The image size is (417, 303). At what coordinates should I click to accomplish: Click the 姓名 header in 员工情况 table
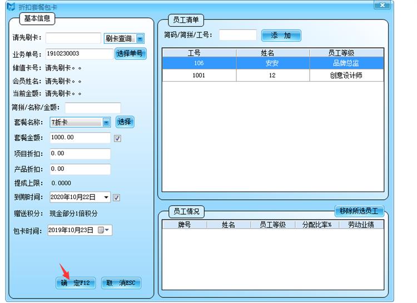click(x=229, y=225)
